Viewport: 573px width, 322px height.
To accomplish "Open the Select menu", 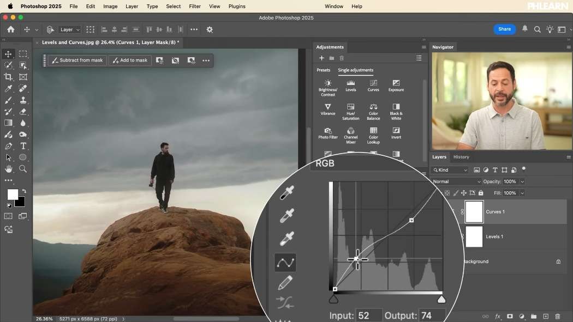I will (x=173, y=6).
